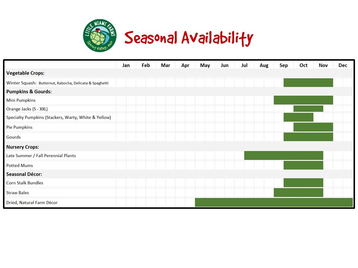The image size is (358, 268).
Task: Click the green availability bar for Specialty Pumpkins
Action: pyautogui.click(x=298, y=117)
